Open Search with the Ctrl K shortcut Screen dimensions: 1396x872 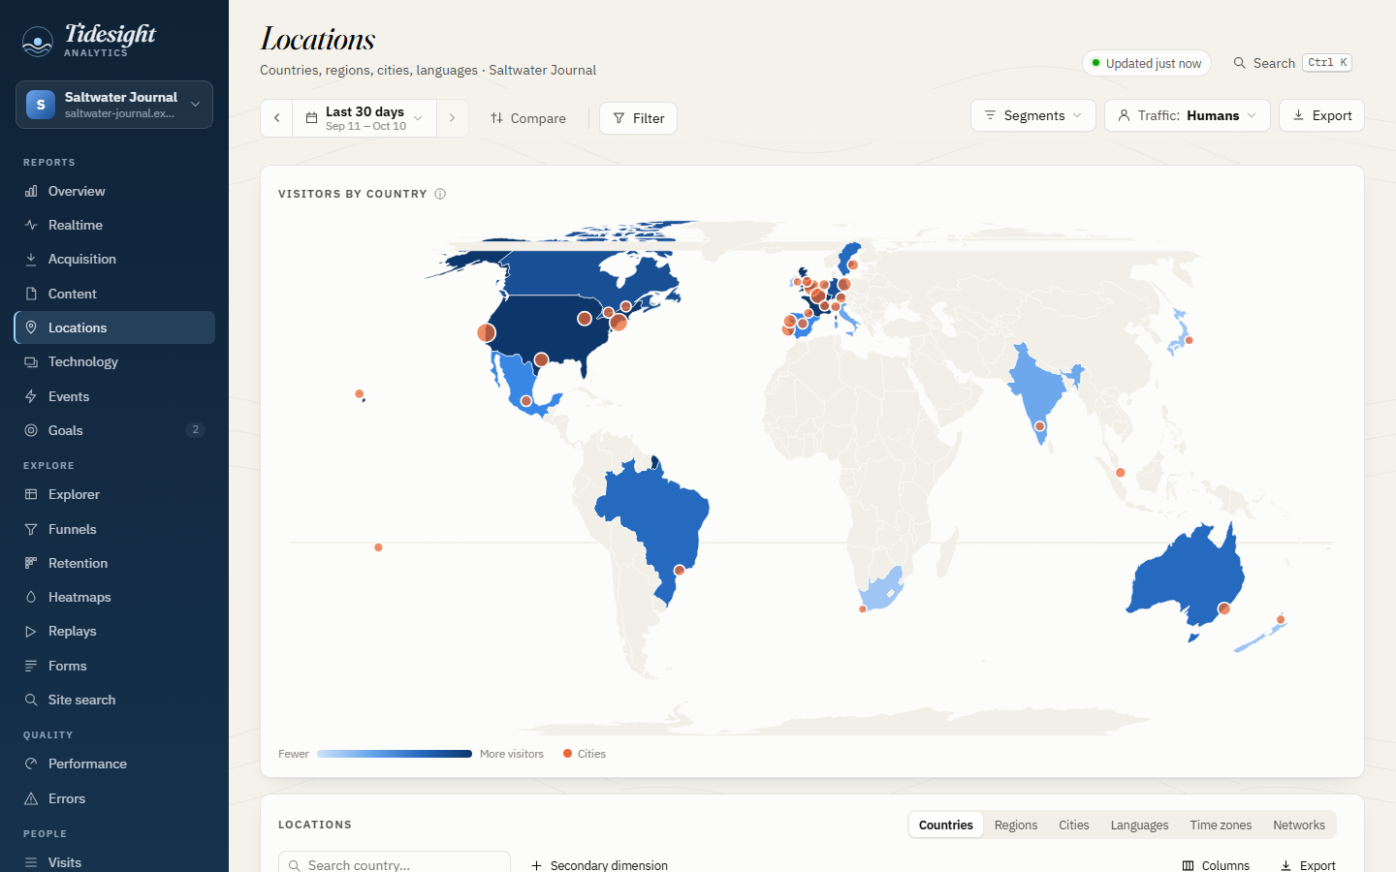coord(1292,63)
